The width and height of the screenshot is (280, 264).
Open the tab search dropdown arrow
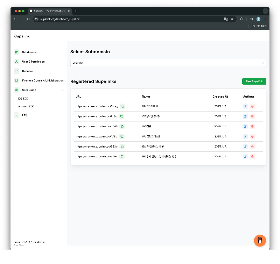[x=266, y=11]
